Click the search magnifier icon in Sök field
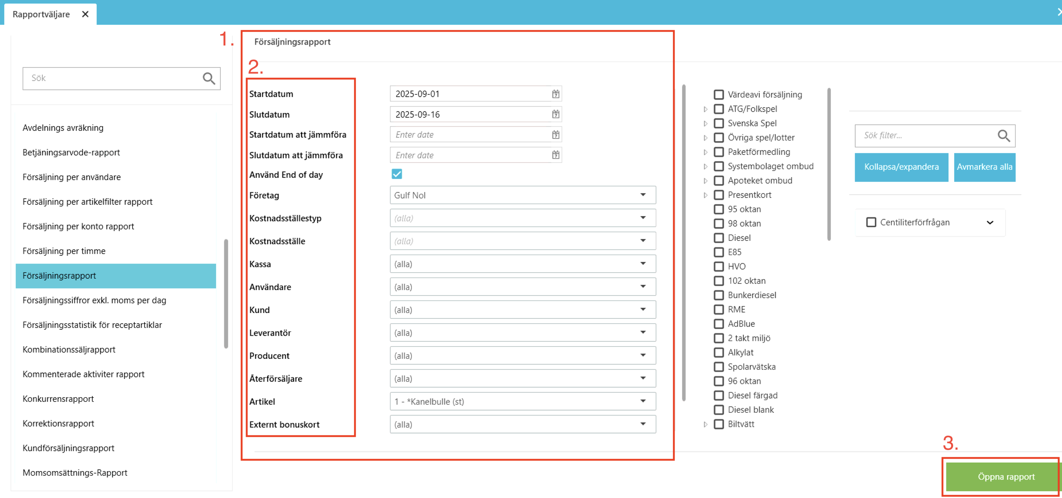 (208, 78)
